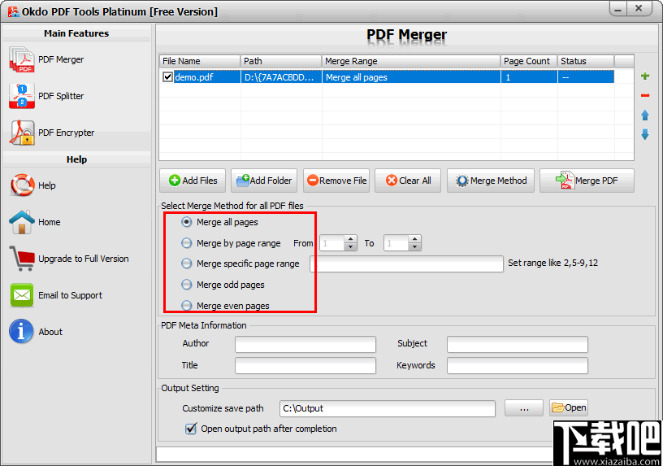Click the Path column header
Screen dimensions: 663x466
pyautogui.click(x=281, y=61)
